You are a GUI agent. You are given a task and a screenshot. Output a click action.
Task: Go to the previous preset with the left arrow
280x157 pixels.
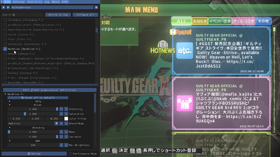pos(3,7)
